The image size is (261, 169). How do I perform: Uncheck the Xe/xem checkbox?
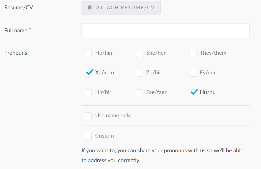[x=88, y=73]
